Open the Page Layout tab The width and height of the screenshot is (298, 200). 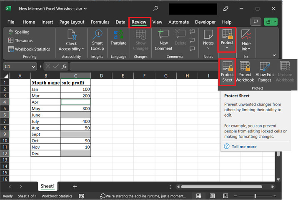point(72,22)
